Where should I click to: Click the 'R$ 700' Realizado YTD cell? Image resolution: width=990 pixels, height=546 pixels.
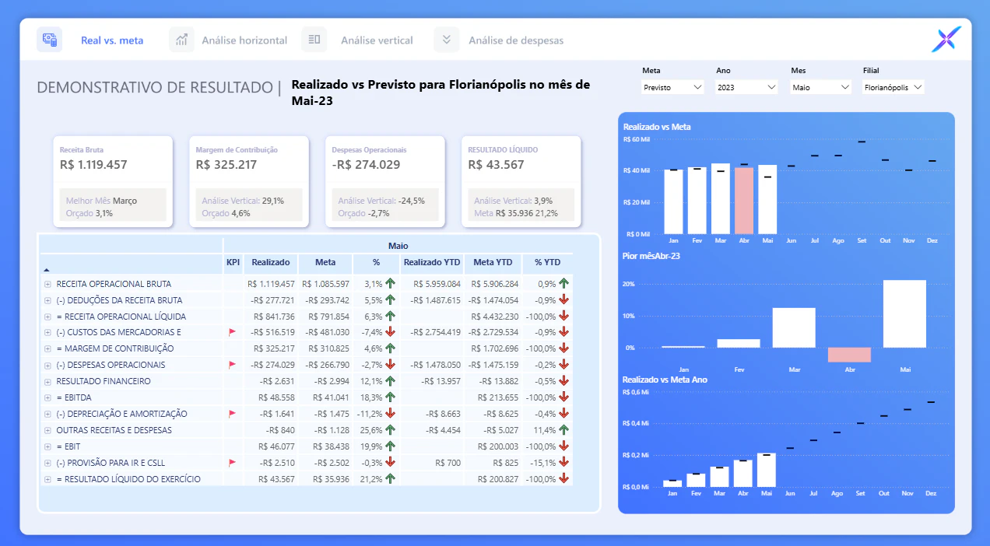(432, 463)
